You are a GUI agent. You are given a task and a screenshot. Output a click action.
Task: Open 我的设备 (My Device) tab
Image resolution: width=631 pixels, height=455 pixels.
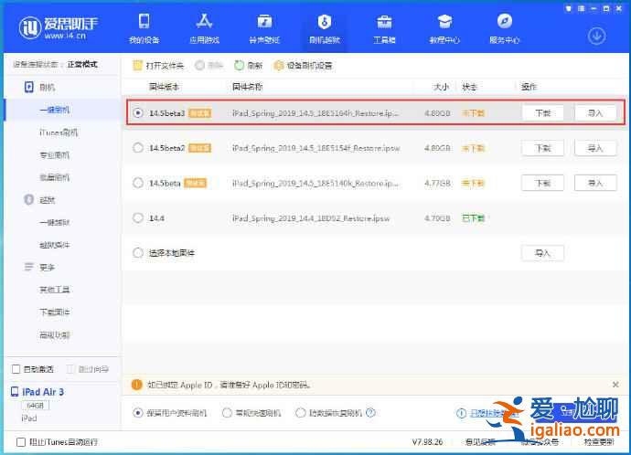[x=144, y=29]
